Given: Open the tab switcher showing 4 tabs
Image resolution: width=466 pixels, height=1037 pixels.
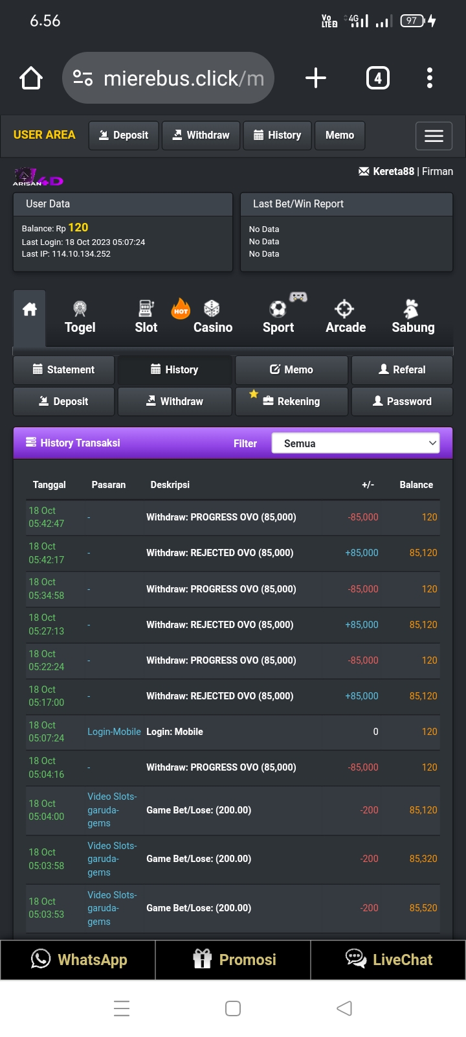Looking at the screenshot, I should 378,78.
